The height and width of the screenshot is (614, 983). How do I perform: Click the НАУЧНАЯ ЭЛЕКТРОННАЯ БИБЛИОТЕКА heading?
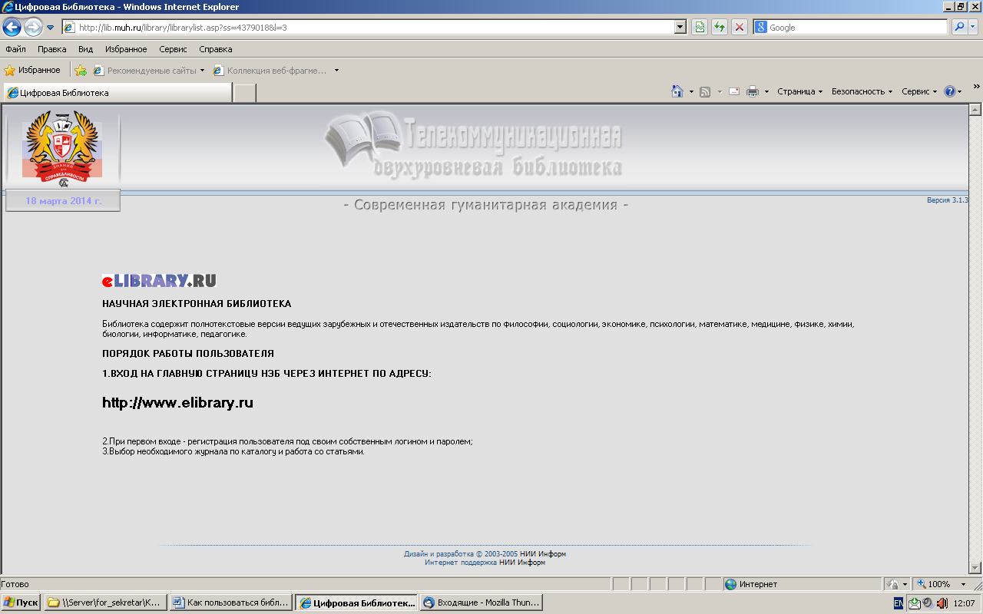197,304
